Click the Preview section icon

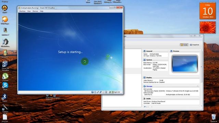point(171,51)
